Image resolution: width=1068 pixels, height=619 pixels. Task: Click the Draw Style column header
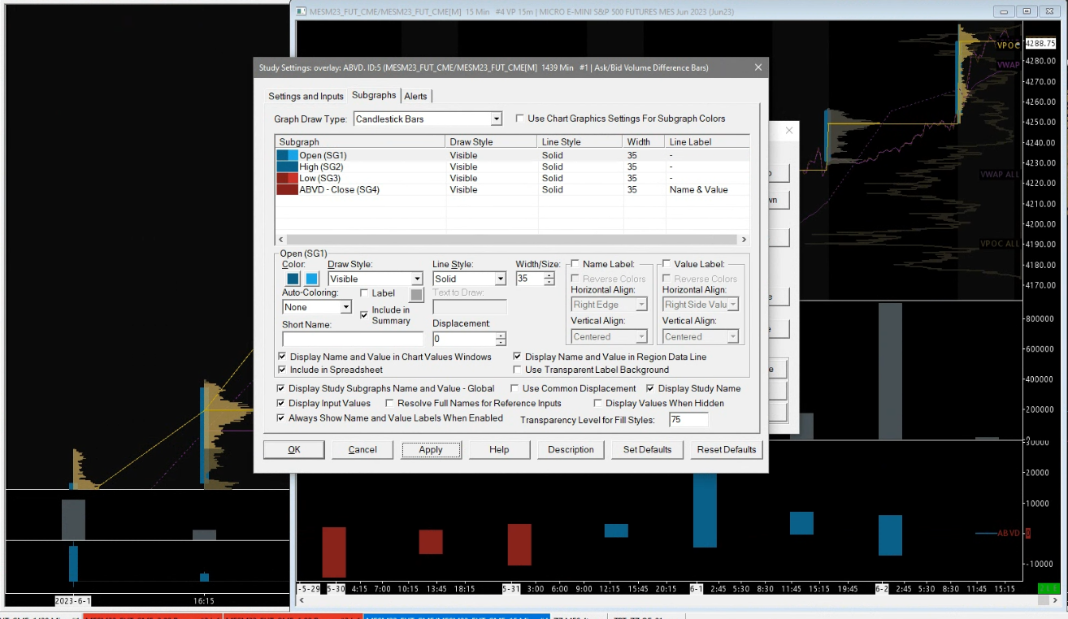tap(492, 142)
